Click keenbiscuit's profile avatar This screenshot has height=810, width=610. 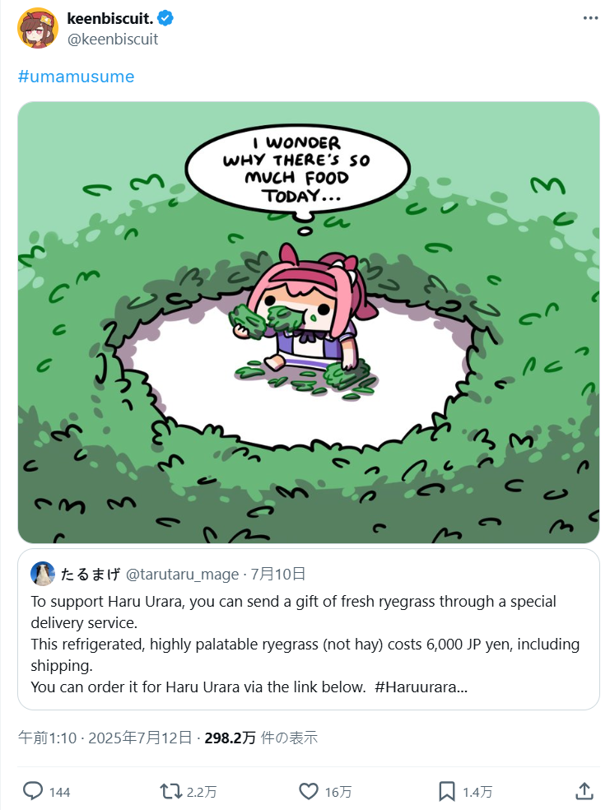[x=38, y=29]
